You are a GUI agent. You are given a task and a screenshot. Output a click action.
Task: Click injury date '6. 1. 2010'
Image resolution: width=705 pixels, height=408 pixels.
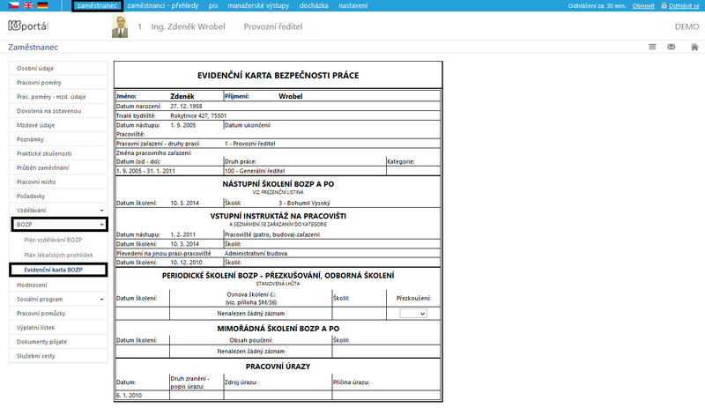(129, 396)
